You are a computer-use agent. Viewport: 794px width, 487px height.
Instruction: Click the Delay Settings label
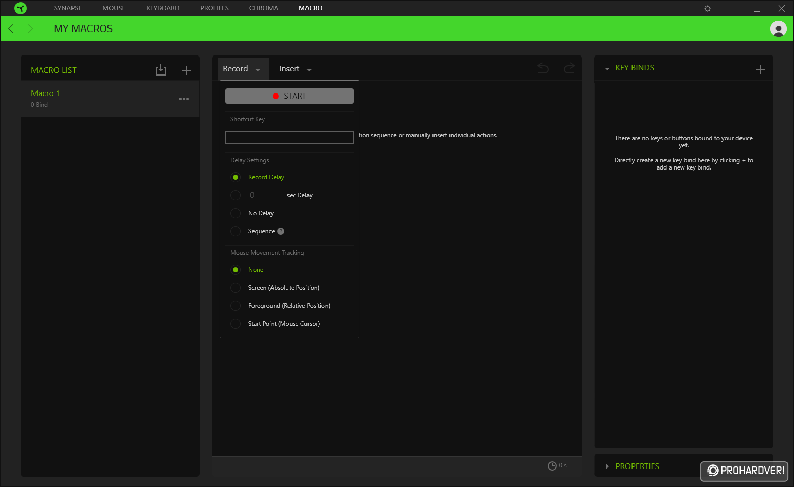(x=250, y=160)
